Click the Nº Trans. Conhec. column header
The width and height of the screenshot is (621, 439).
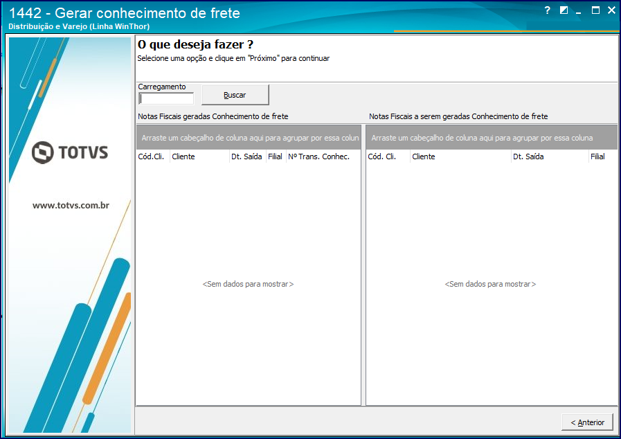point(323,156)
